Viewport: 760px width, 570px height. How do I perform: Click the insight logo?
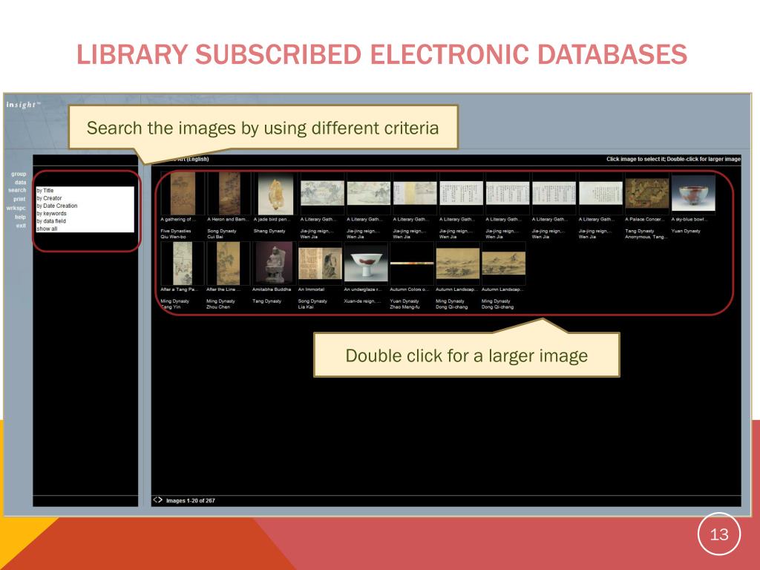(23, 104)
